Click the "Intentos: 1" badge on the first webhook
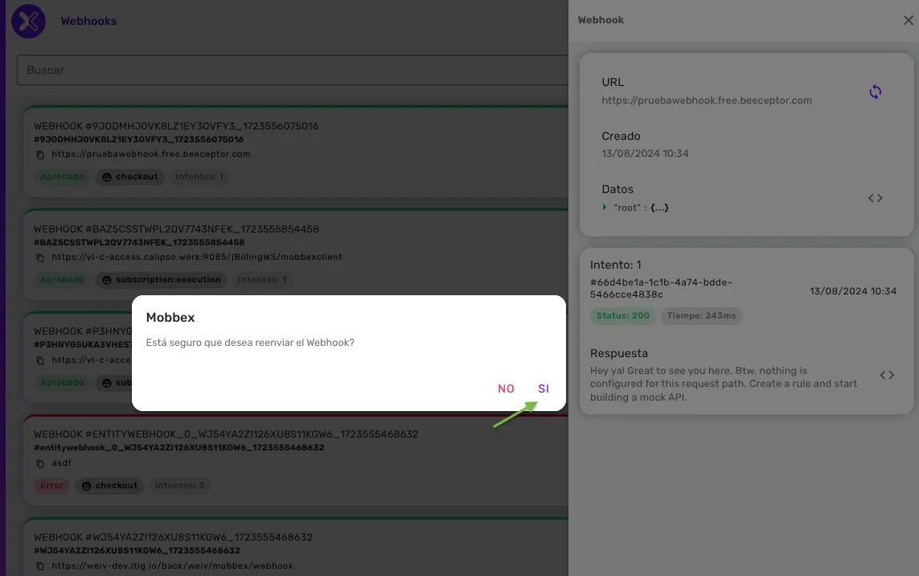919x576 pixels. [199, 176]
